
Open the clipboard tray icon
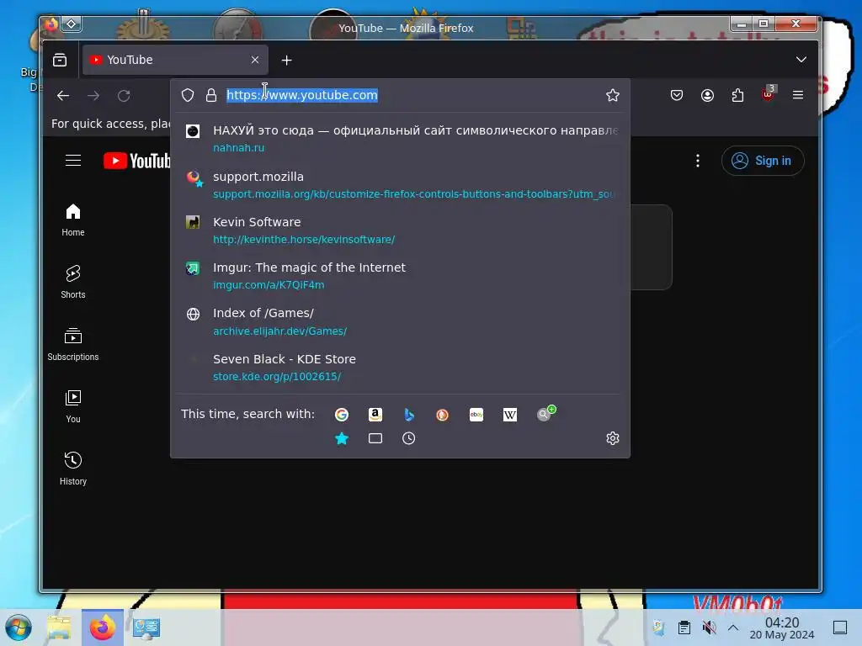(684, 627)
